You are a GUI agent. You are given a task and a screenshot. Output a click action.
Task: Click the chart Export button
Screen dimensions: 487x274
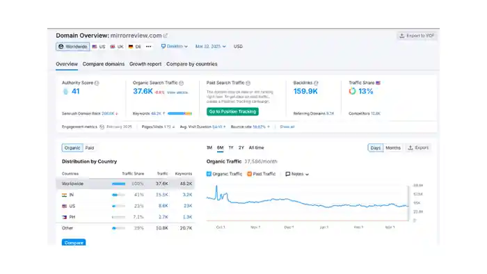pos(418,148)
